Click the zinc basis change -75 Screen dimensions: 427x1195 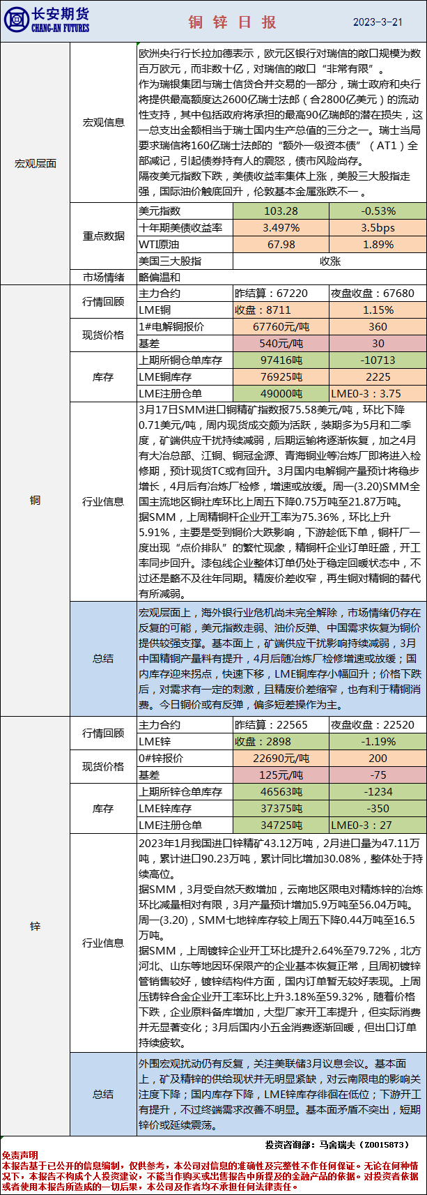(378, 775)
